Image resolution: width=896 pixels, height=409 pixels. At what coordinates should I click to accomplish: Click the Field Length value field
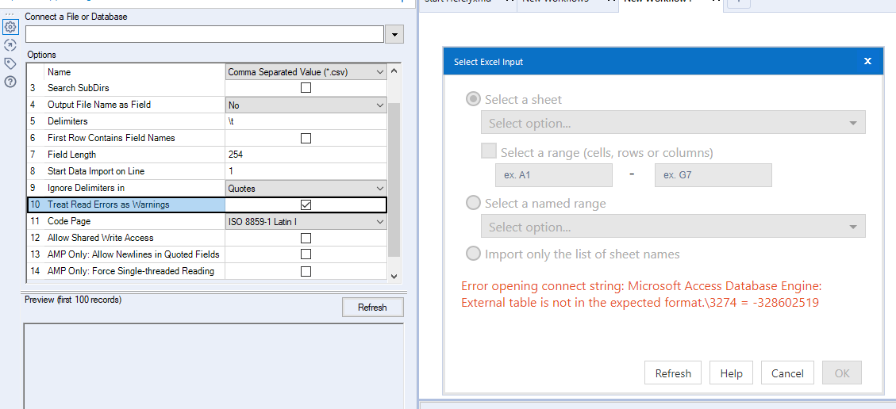306,155
